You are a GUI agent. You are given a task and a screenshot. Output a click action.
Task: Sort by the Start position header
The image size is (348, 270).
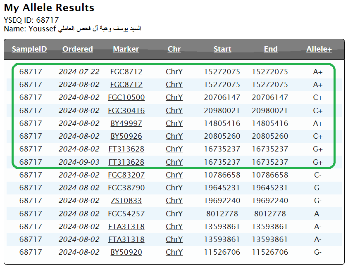(222, 49)
